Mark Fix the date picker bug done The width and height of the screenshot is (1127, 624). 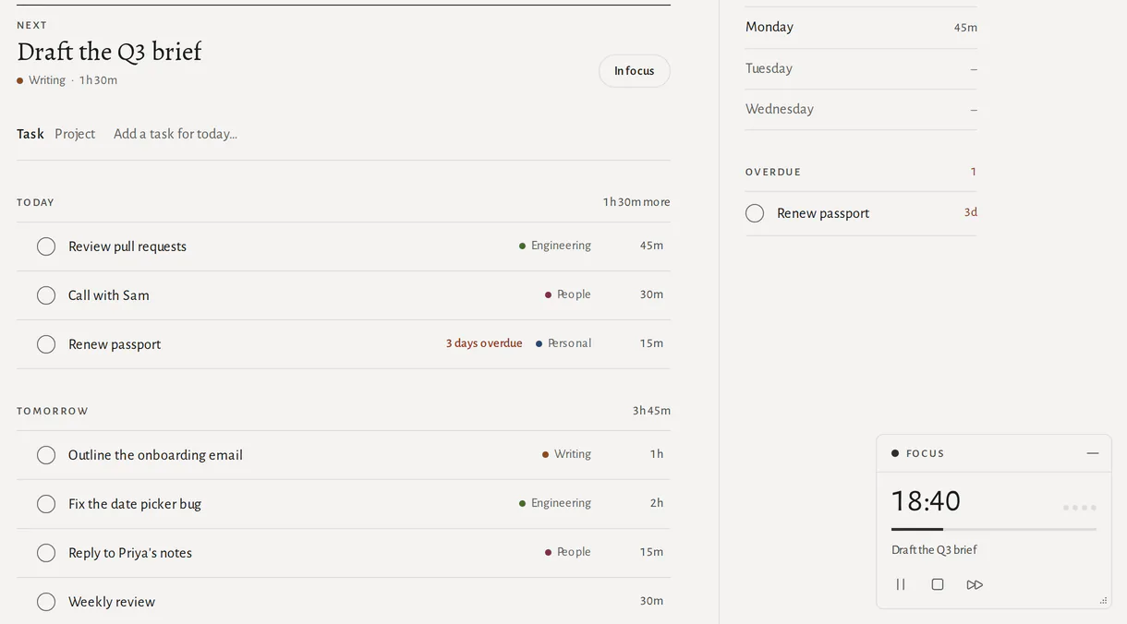pos(46,504)
